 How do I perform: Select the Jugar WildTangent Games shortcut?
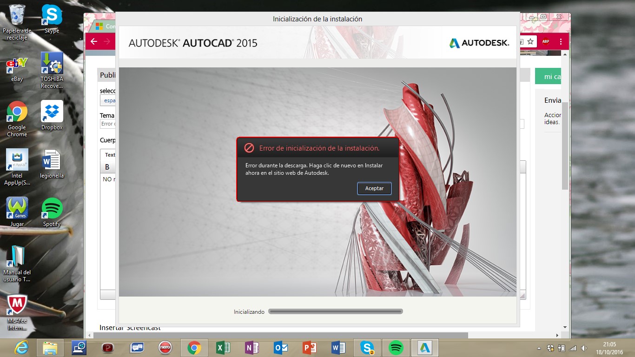coord(17,212)
